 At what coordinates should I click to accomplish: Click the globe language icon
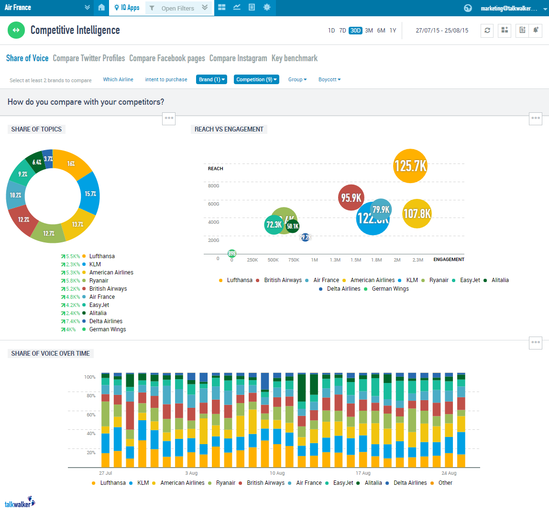pos(468,8)
